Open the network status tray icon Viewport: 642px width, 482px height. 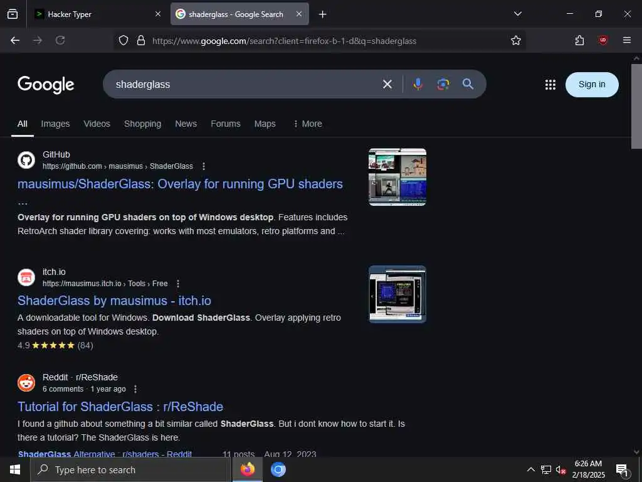[546, 469]
